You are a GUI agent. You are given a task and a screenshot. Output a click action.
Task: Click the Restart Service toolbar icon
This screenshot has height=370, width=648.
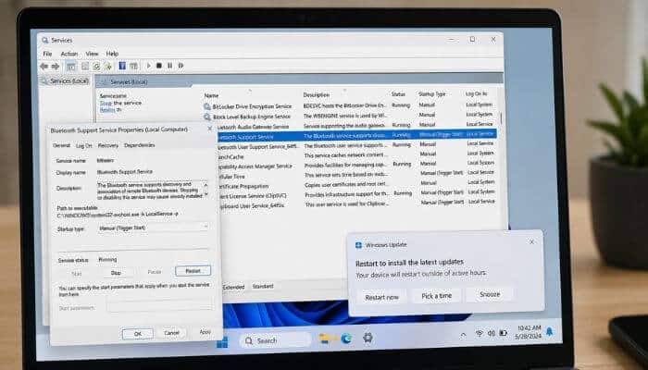pos(181,66)
